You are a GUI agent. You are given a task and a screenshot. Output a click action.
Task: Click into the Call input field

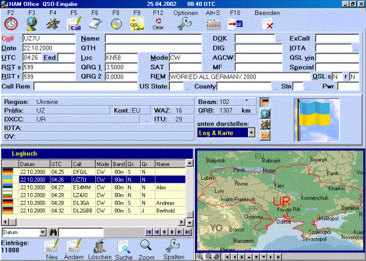click(x=49, y=39)
